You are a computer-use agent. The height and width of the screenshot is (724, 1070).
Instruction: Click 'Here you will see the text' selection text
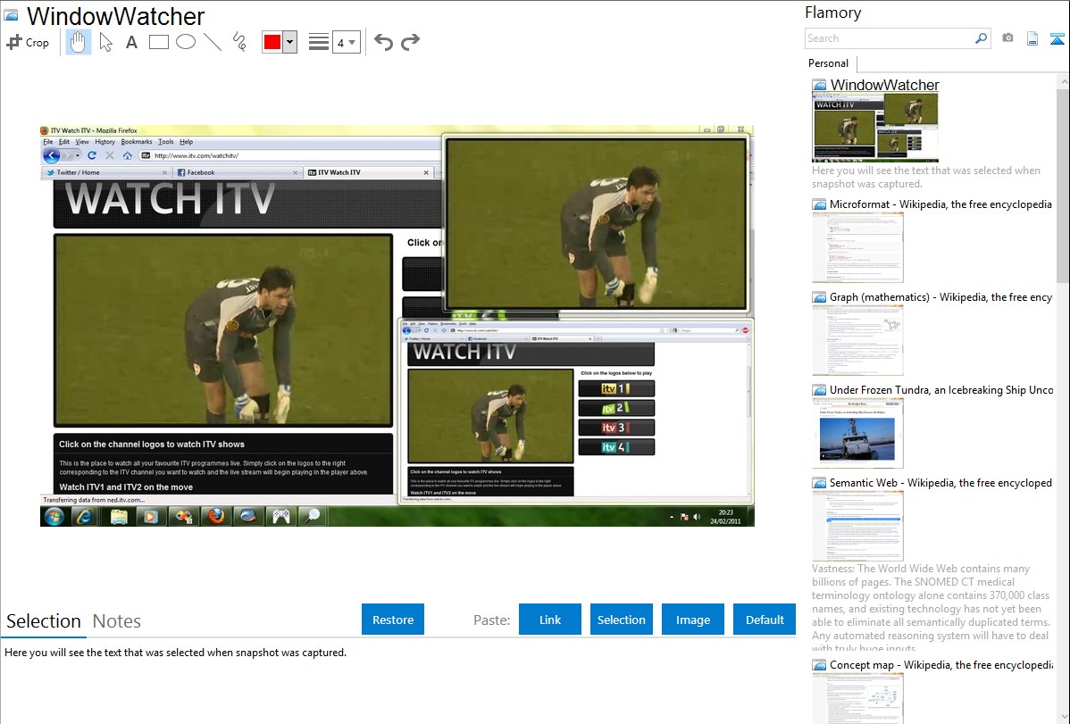click(175, 653)
